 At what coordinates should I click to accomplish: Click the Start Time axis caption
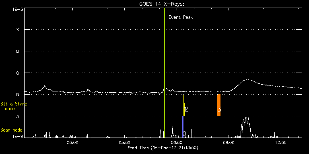point(163,148)
